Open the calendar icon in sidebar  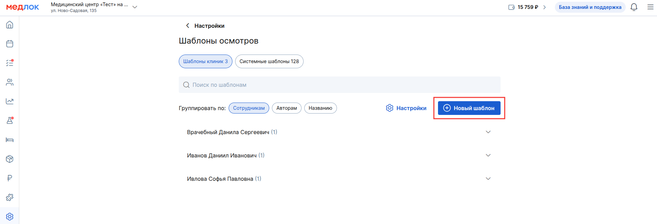(10, 44)
